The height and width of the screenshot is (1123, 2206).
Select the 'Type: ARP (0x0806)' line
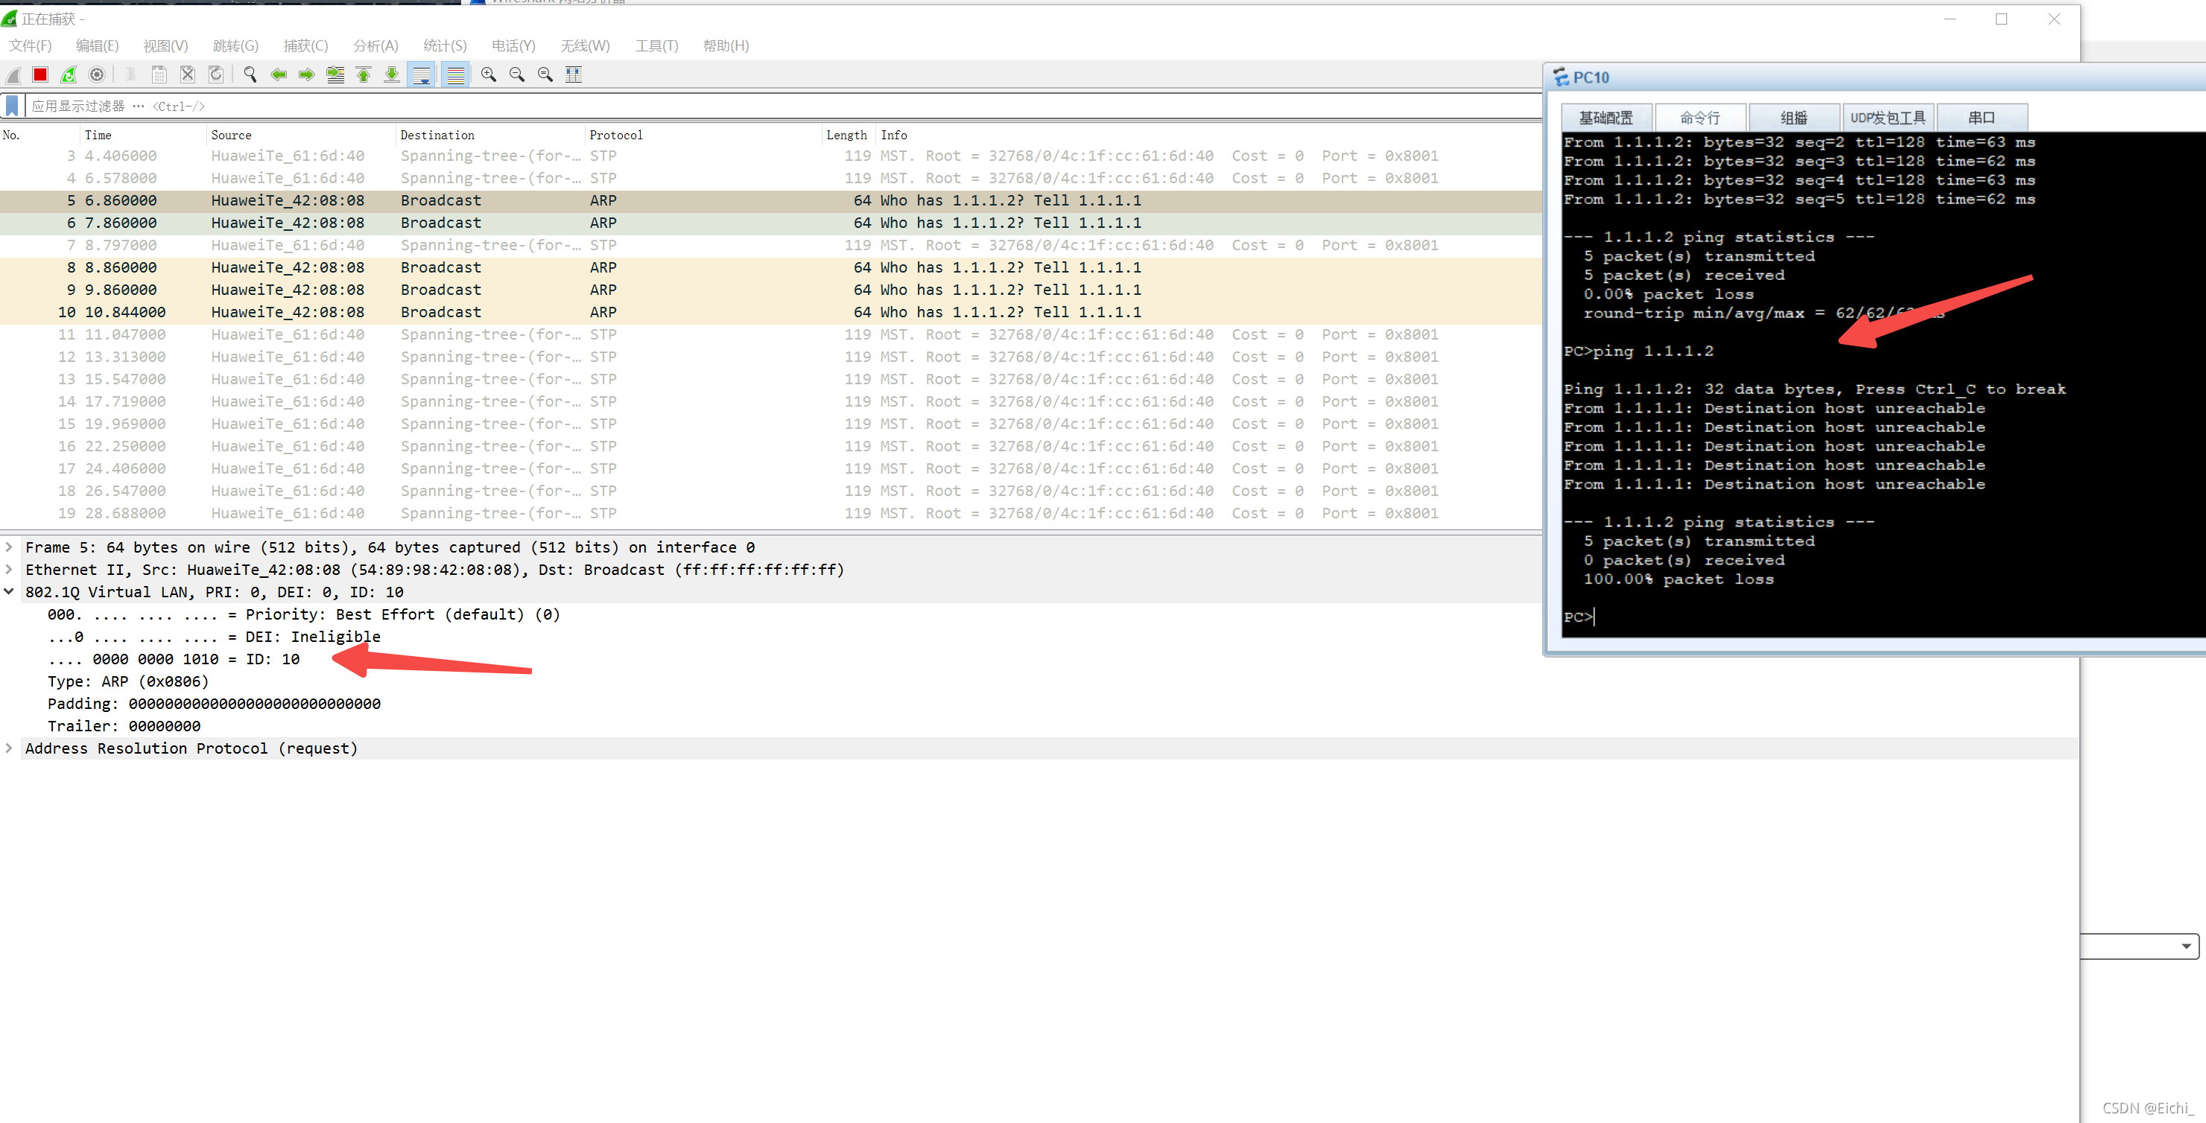pyautogui.click(x=128, y=681)
